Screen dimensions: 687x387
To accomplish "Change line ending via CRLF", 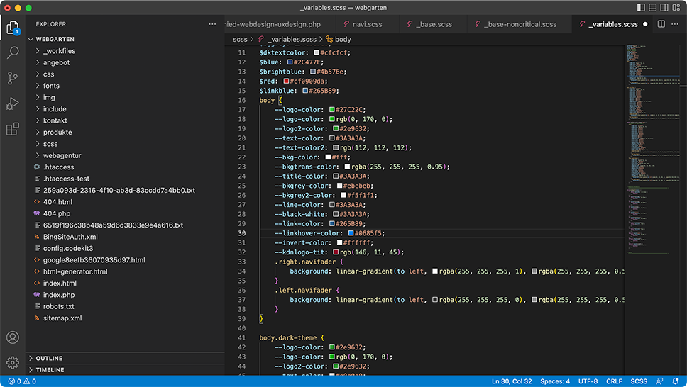I will pyautogui.click(x=614, y=381).
